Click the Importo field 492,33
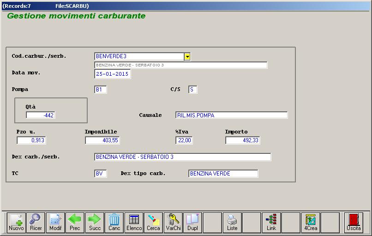The width and height of the screenshot is (372, 236). tap(243, 140)
